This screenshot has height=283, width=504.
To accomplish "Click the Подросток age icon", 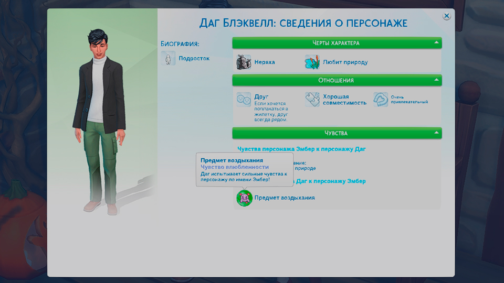I will (x=168, y=58).
